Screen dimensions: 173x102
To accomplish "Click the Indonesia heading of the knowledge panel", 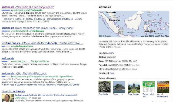I will 105,7.
